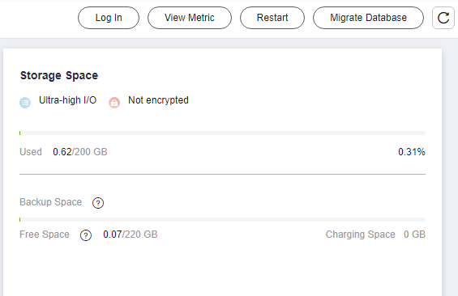Click the Ultra-high I/O storage icon
The image size is (458, 296).
(25, 103)
